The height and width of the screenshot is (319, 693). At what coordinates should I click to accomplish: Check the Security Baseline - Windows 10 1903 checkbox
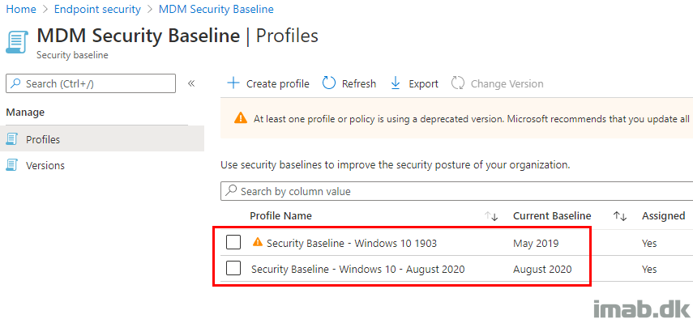click(x=233, y=242)
